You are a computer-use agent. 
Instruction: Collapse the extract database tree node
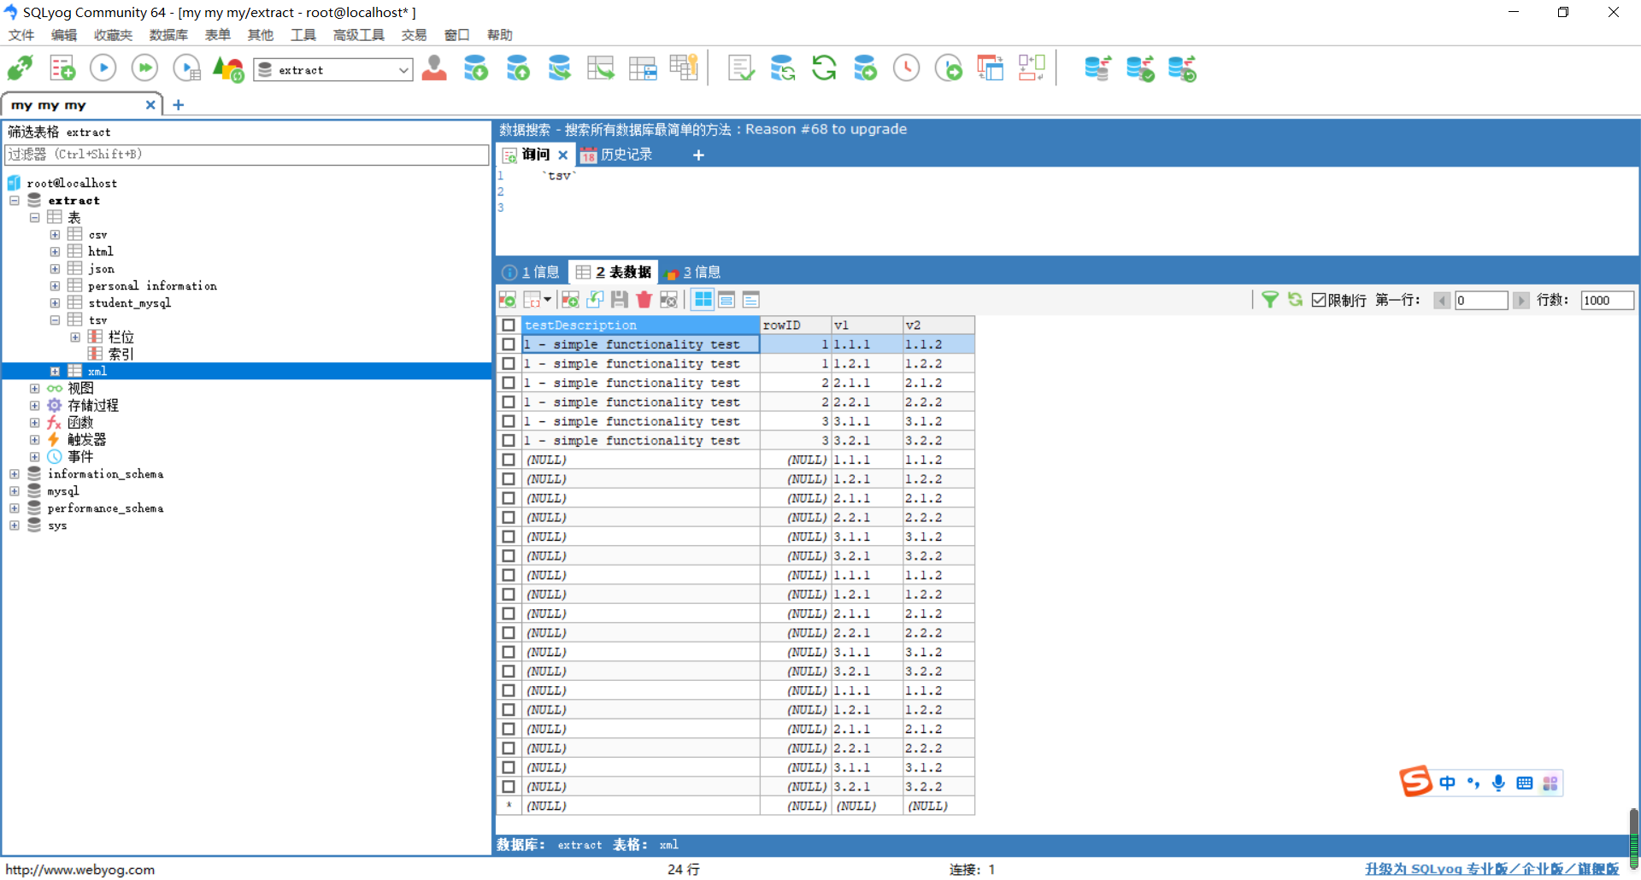(15, 201)
